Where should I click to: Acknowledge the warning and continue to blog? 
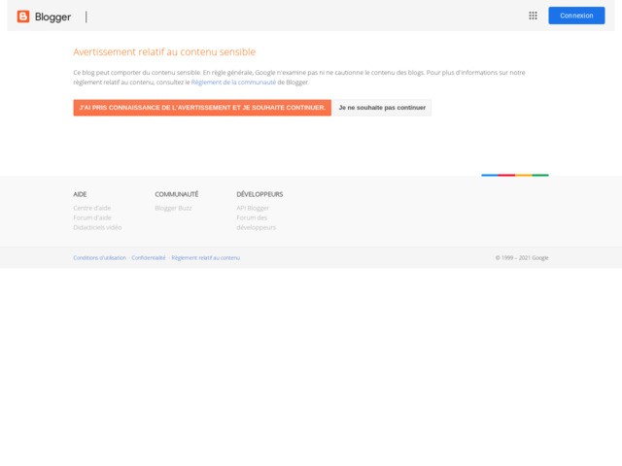[202, 108]
